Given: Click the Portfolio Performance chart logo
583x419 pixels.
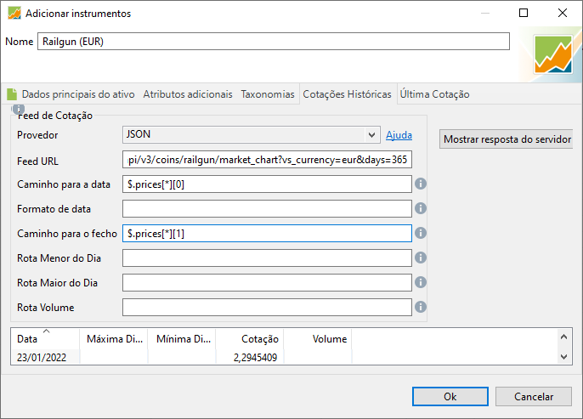Looking at the screenshot, I should tap(553, 54).
